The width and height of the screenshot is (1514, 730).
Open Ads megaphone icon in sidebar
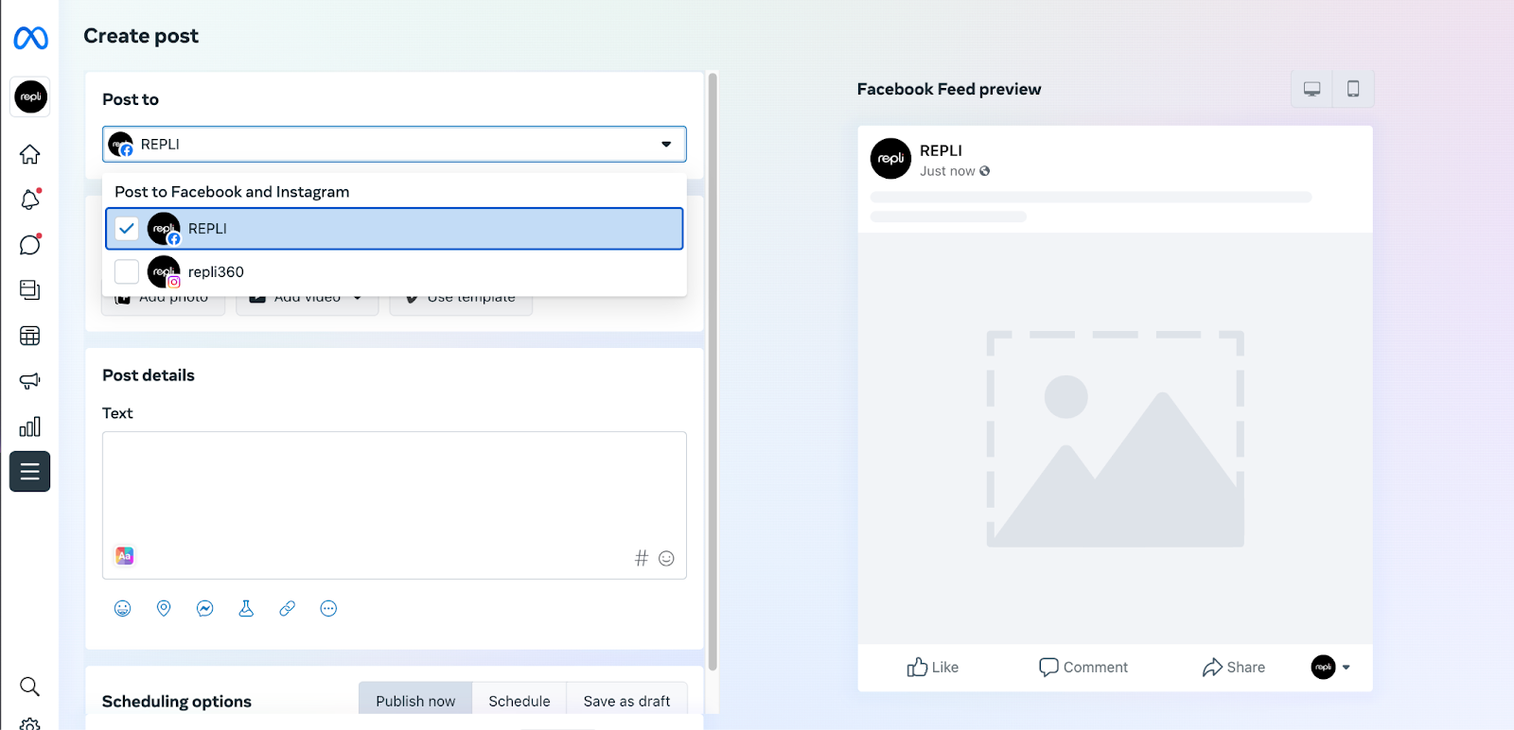29,381
